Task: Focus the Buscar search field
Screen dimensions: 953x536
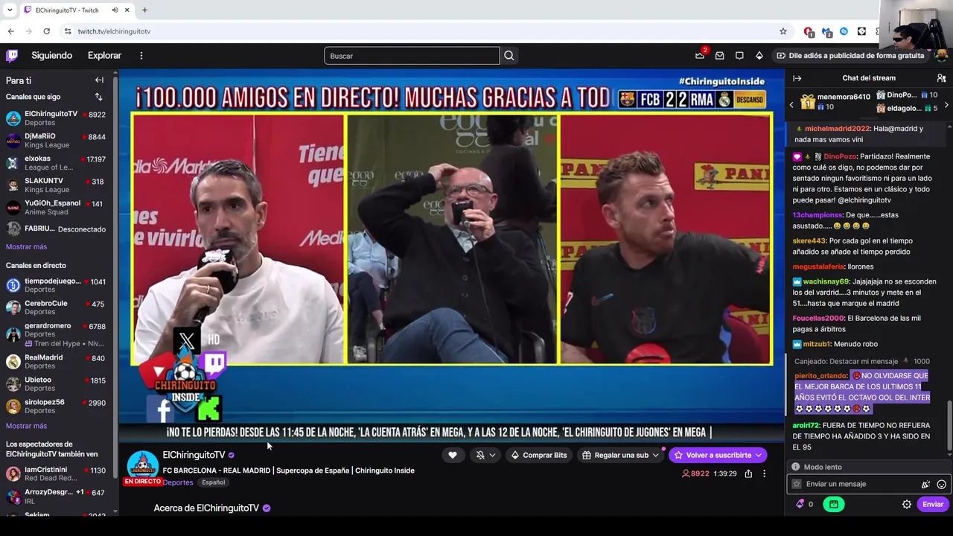Action: point(412,56)
